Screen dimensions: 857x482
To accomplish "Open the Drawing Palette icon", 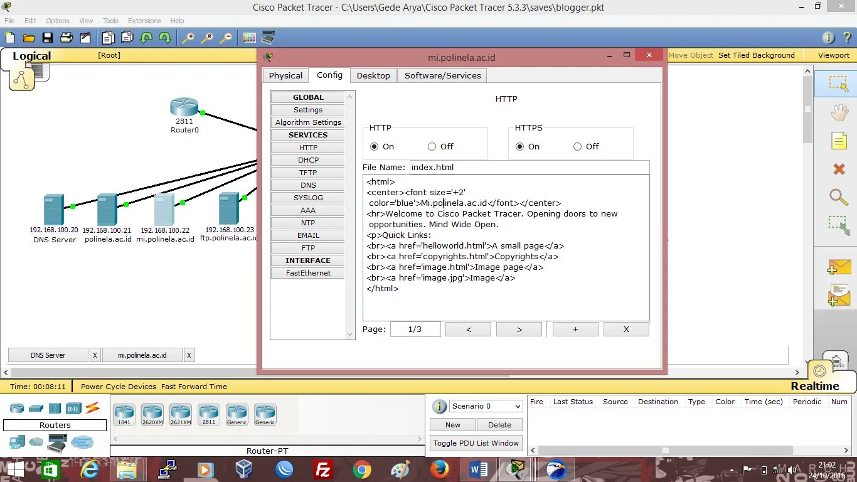I will tap(249, 38).
